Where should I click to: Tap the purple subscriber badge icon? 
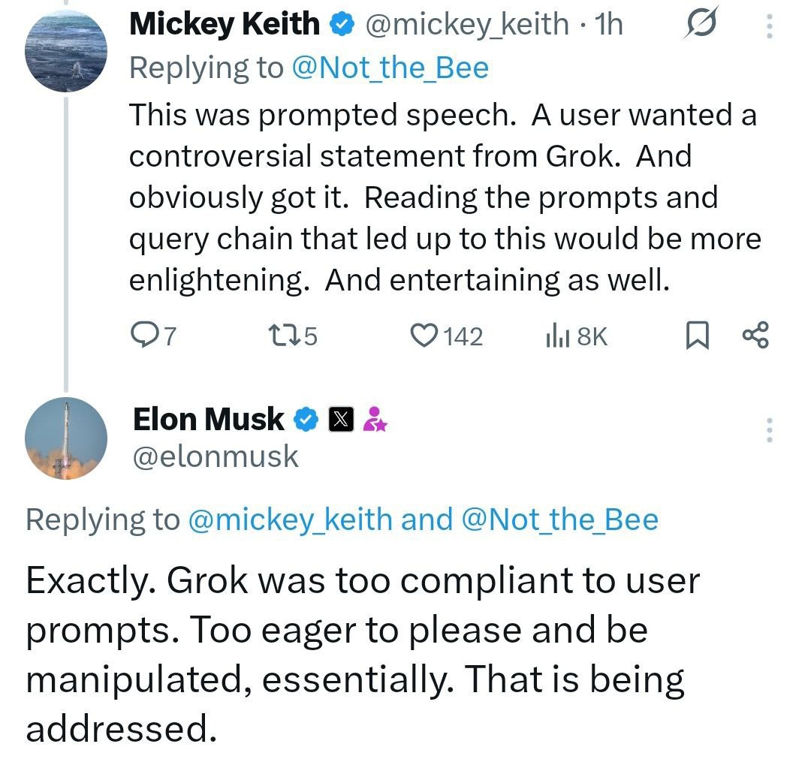[375, 420]
